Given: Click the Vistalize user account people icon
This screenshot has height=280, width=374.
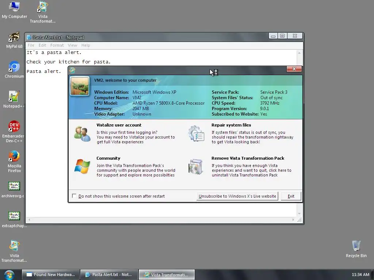Looking at the screenshot, I should pos(82,134).
